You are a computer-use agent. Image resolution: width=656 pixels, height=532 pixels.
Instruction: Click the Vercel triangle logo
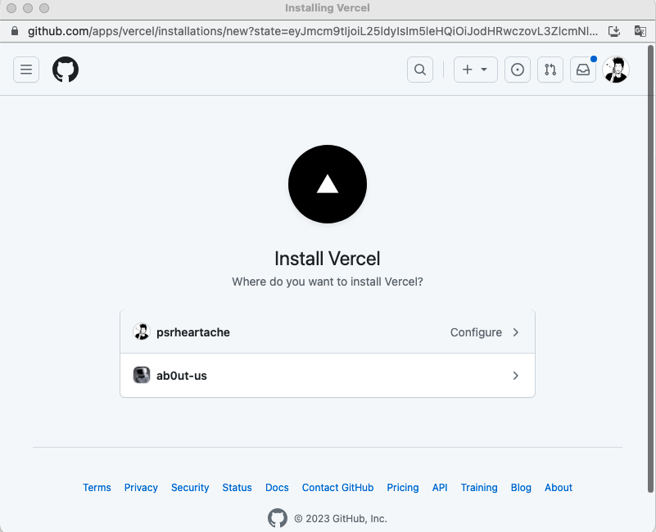328,184
